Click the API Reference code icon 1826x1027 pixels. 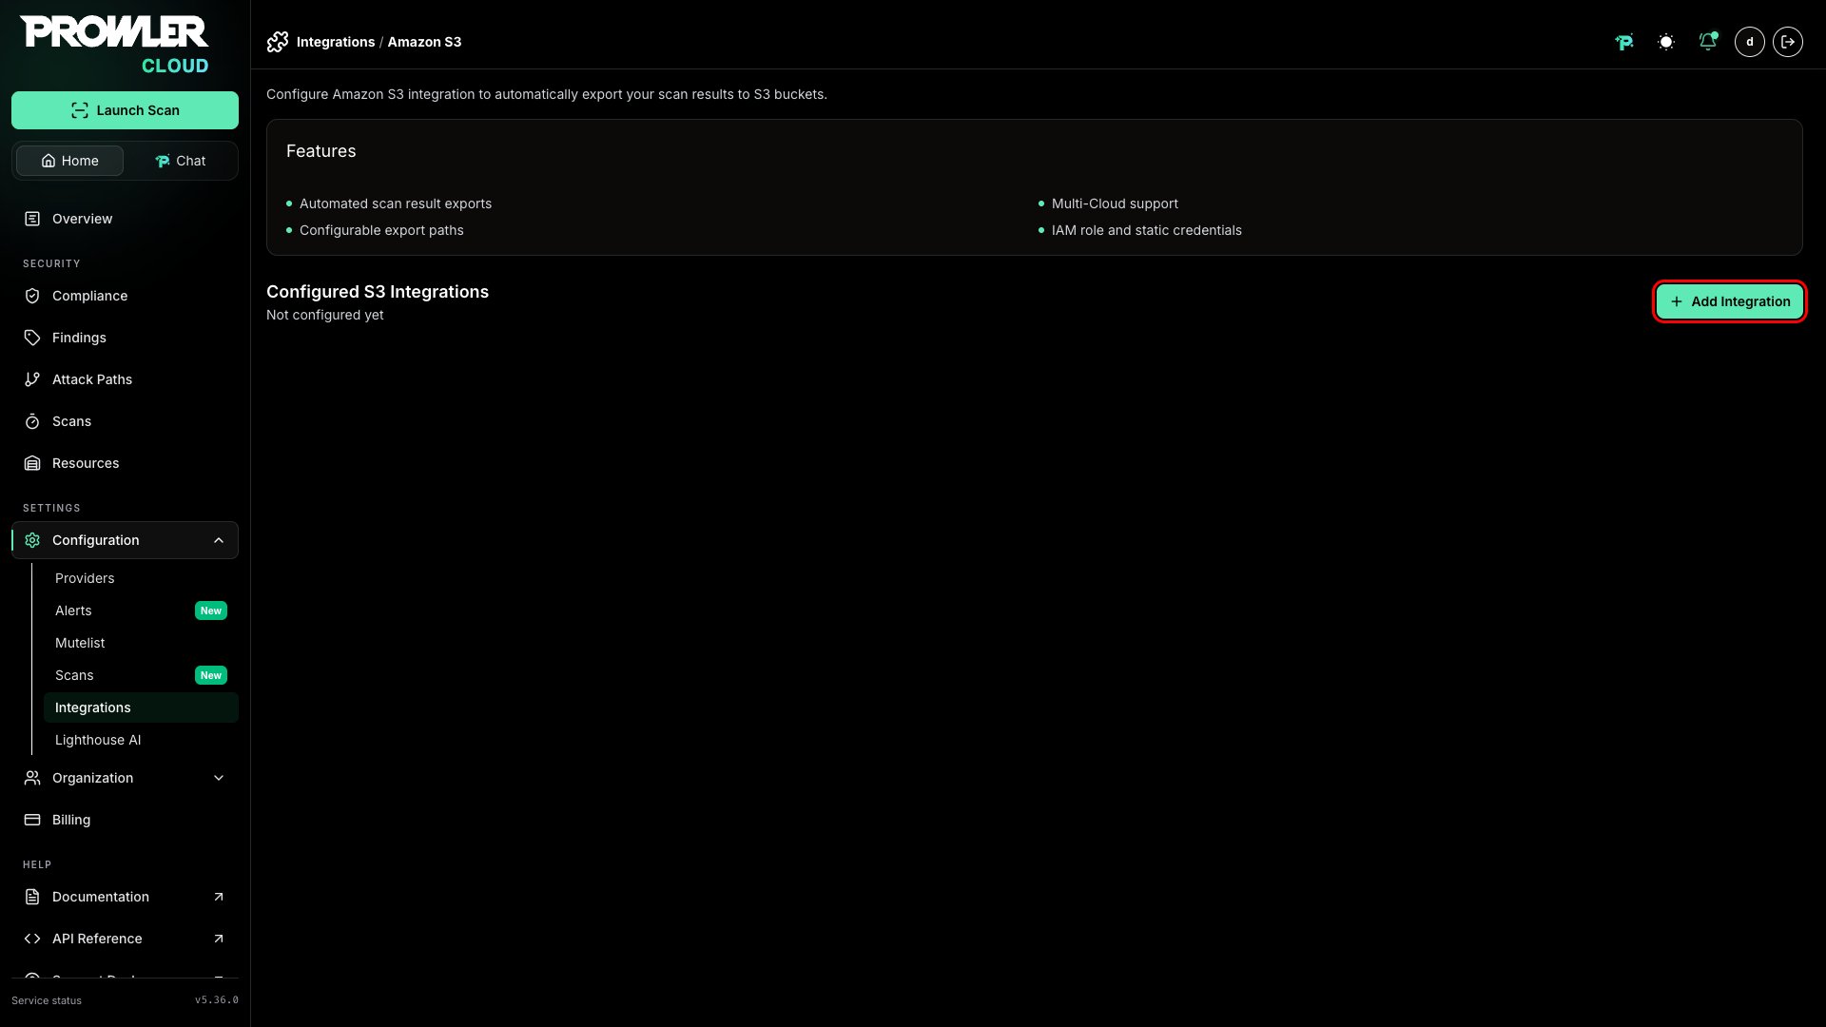[32, 939]
